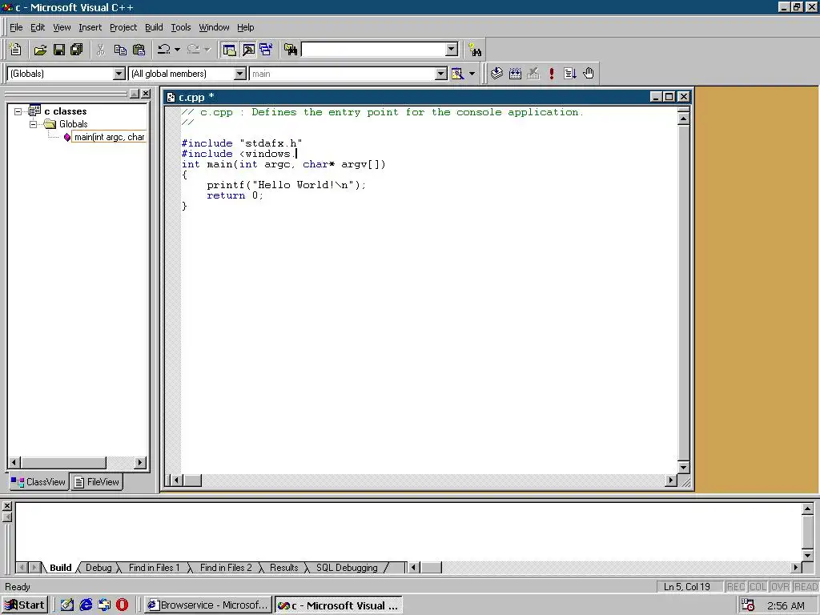Click the Stop Build icon
Screen dimensions: 820x615
533,73
